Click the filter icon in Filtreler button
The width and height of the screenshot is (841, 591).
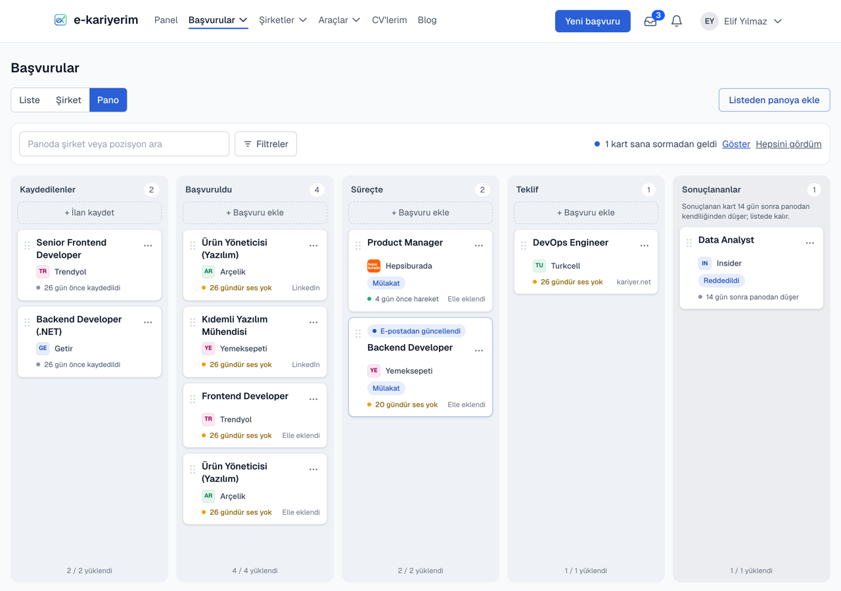point(248,144)
